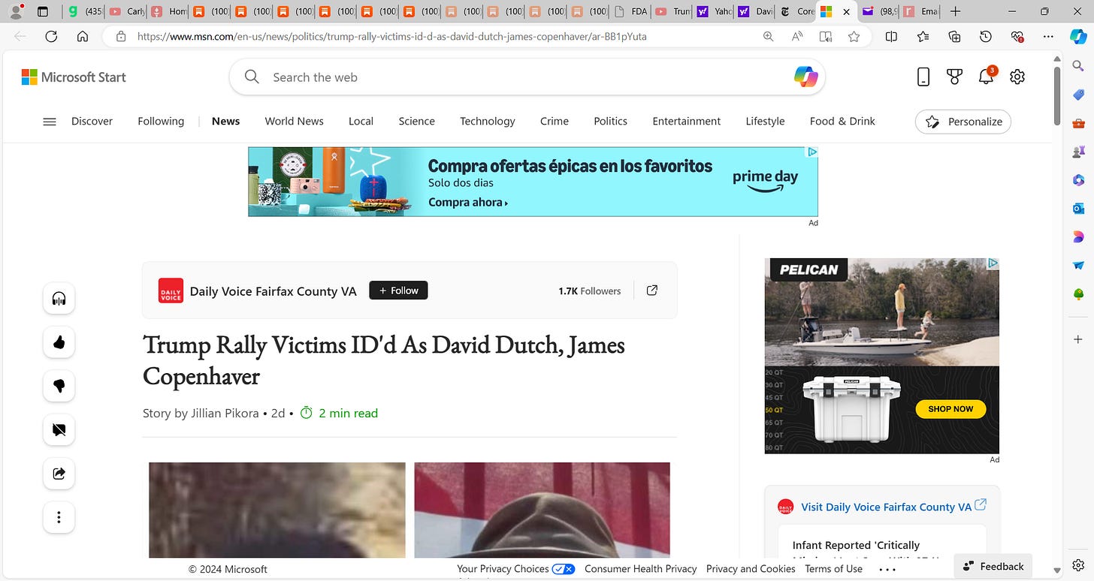Open publisher page in new window icon
Screen dimensions: 1094x581
pos(652,290)
